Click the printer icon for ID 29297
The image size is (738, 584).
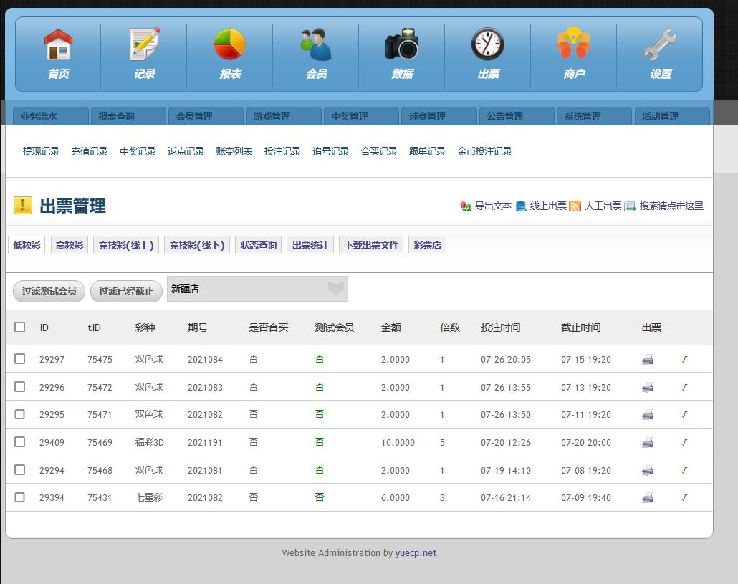[648, 360]
